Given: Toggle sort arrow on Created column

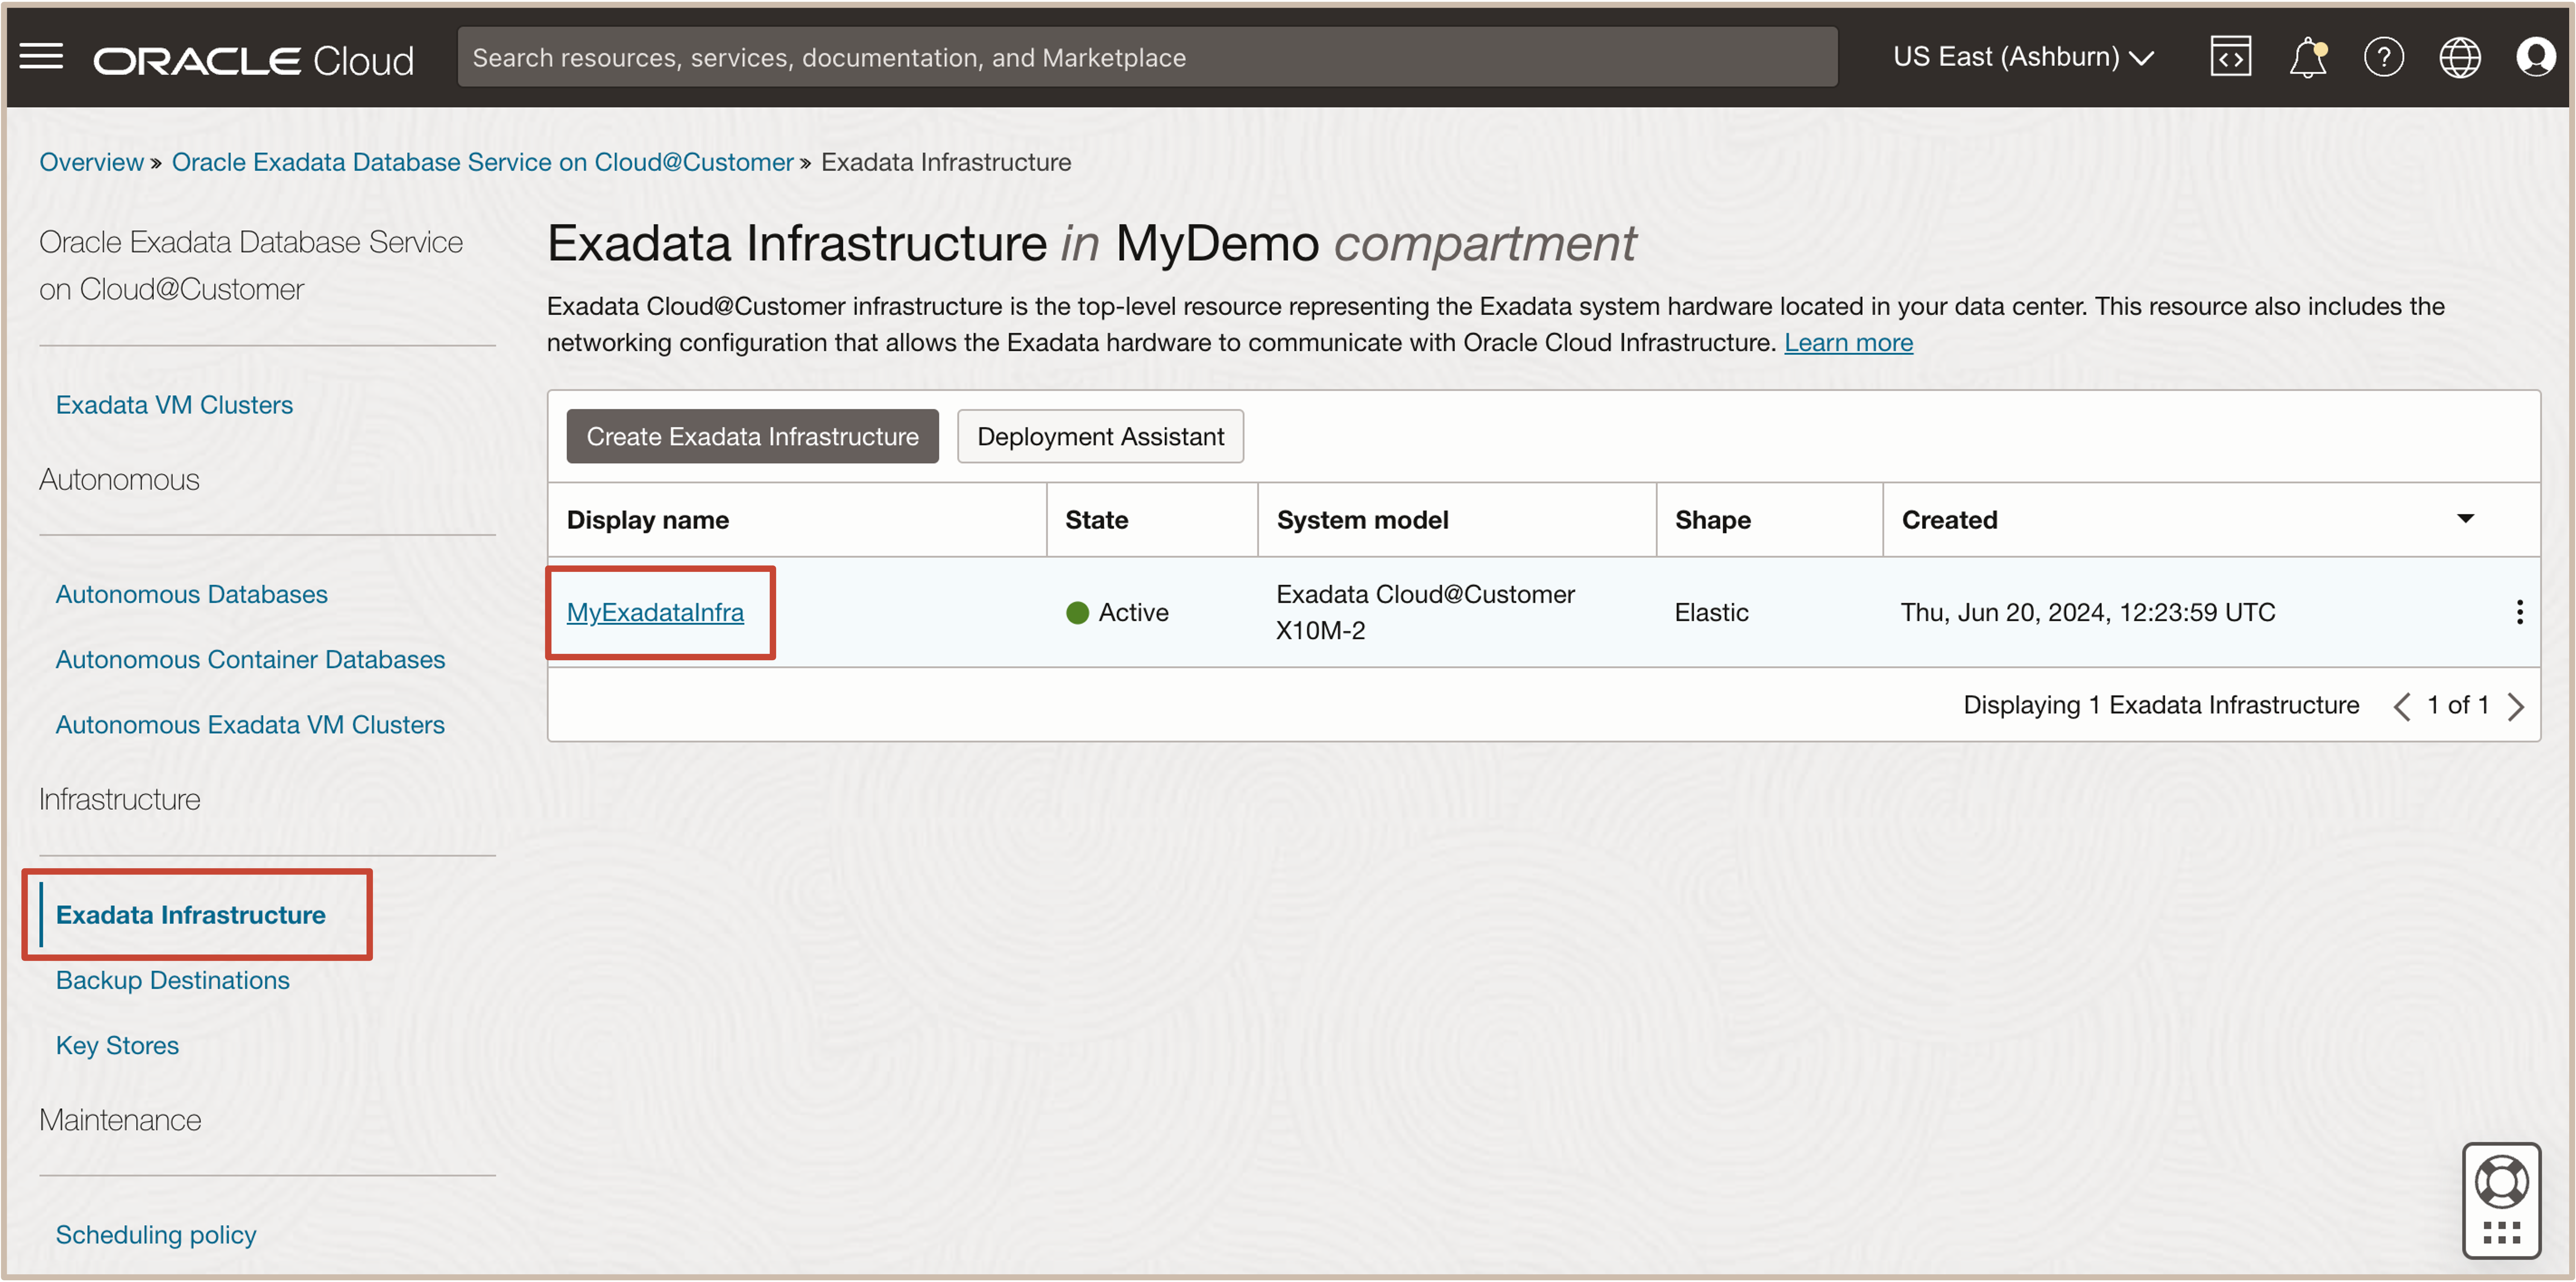Looking at the screenshot, I should click(x=2465, y=519).
